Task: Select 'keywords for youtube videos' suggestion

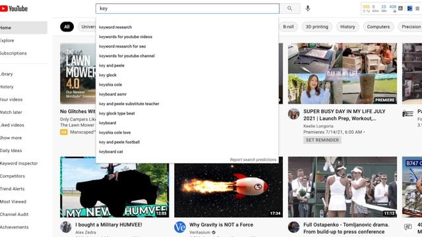Action: point(187,37)
